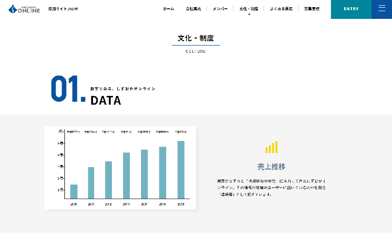Open the hamburger menu
The width and height of the screenshot is (392, 233).
382,9
